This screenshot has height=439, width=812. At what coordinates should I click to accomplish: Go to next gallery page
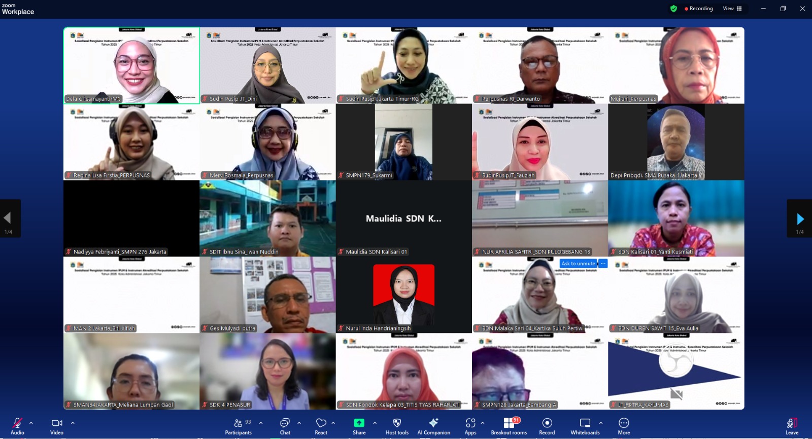coord(799,218)
